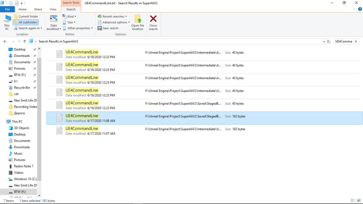Open Date modified filter dropdown
Screen dimensions: 363x204
[x=54, y=23]
